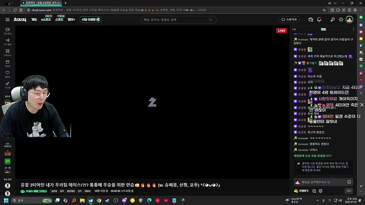
Task: Click the search magnifier icon in the search bar
Action: [x=211, y=20]
